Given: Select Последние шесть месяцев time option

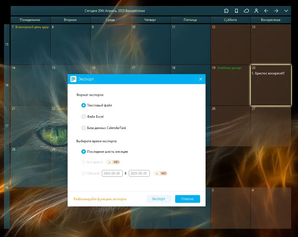Looking at the screenshot, I should 104,152.
